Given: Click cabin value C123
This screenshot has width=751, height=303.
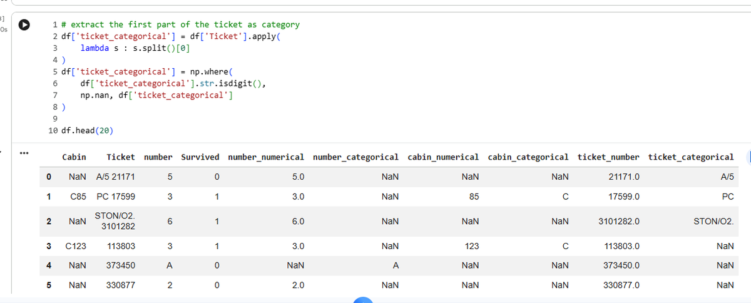Looking at the screenshot, I should coord(76,247).
